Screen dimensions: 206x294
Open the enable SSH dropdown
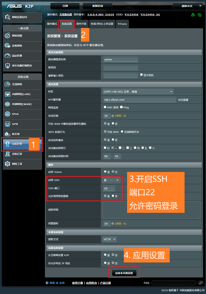111,180
